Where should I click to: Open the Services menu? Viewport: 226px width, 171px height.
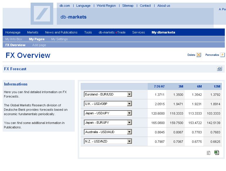coord(139,32)
